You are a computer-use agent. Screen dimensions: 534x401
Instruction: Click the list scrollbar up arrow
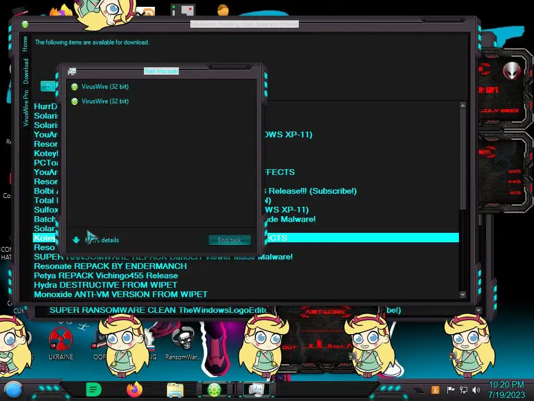[x=463, y=105]
